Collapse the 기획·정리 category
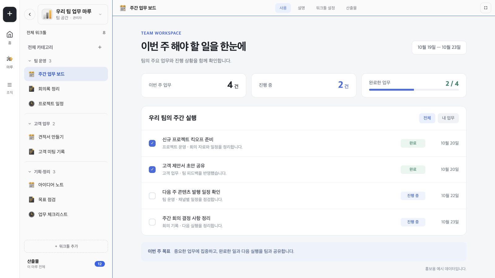Viewport: 495px width, 278px height. click(x=30, y=172)
